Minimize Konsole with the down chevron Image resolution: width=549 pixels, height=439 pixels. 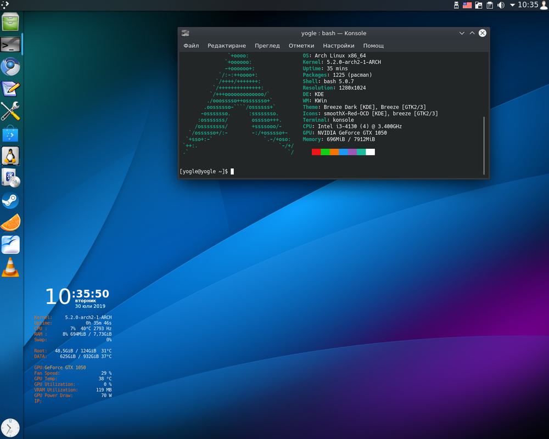point(462,33)
